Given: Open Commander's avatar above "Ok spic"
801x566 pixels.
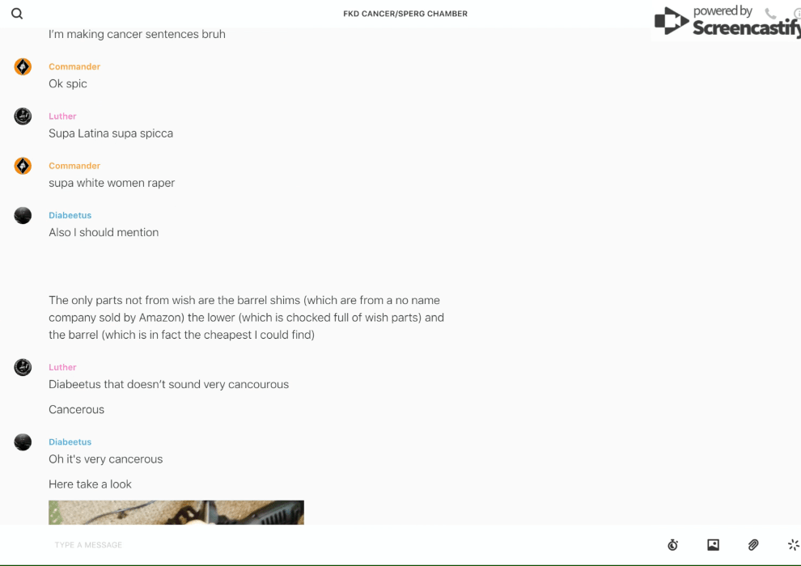Looking at the screenshot, I should click(x=23, y=67).
